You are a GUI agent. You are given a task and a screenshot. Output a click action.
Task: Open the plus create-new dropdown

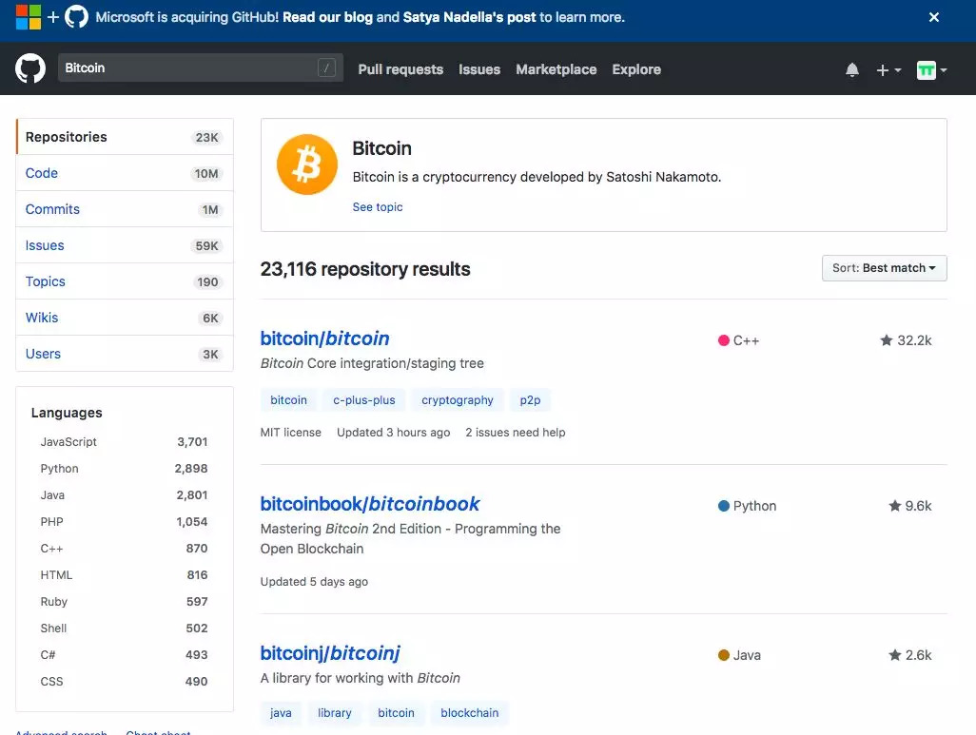[888, 70]
